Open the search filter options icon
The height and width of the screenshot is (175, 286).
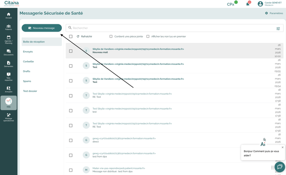(278, 29)
